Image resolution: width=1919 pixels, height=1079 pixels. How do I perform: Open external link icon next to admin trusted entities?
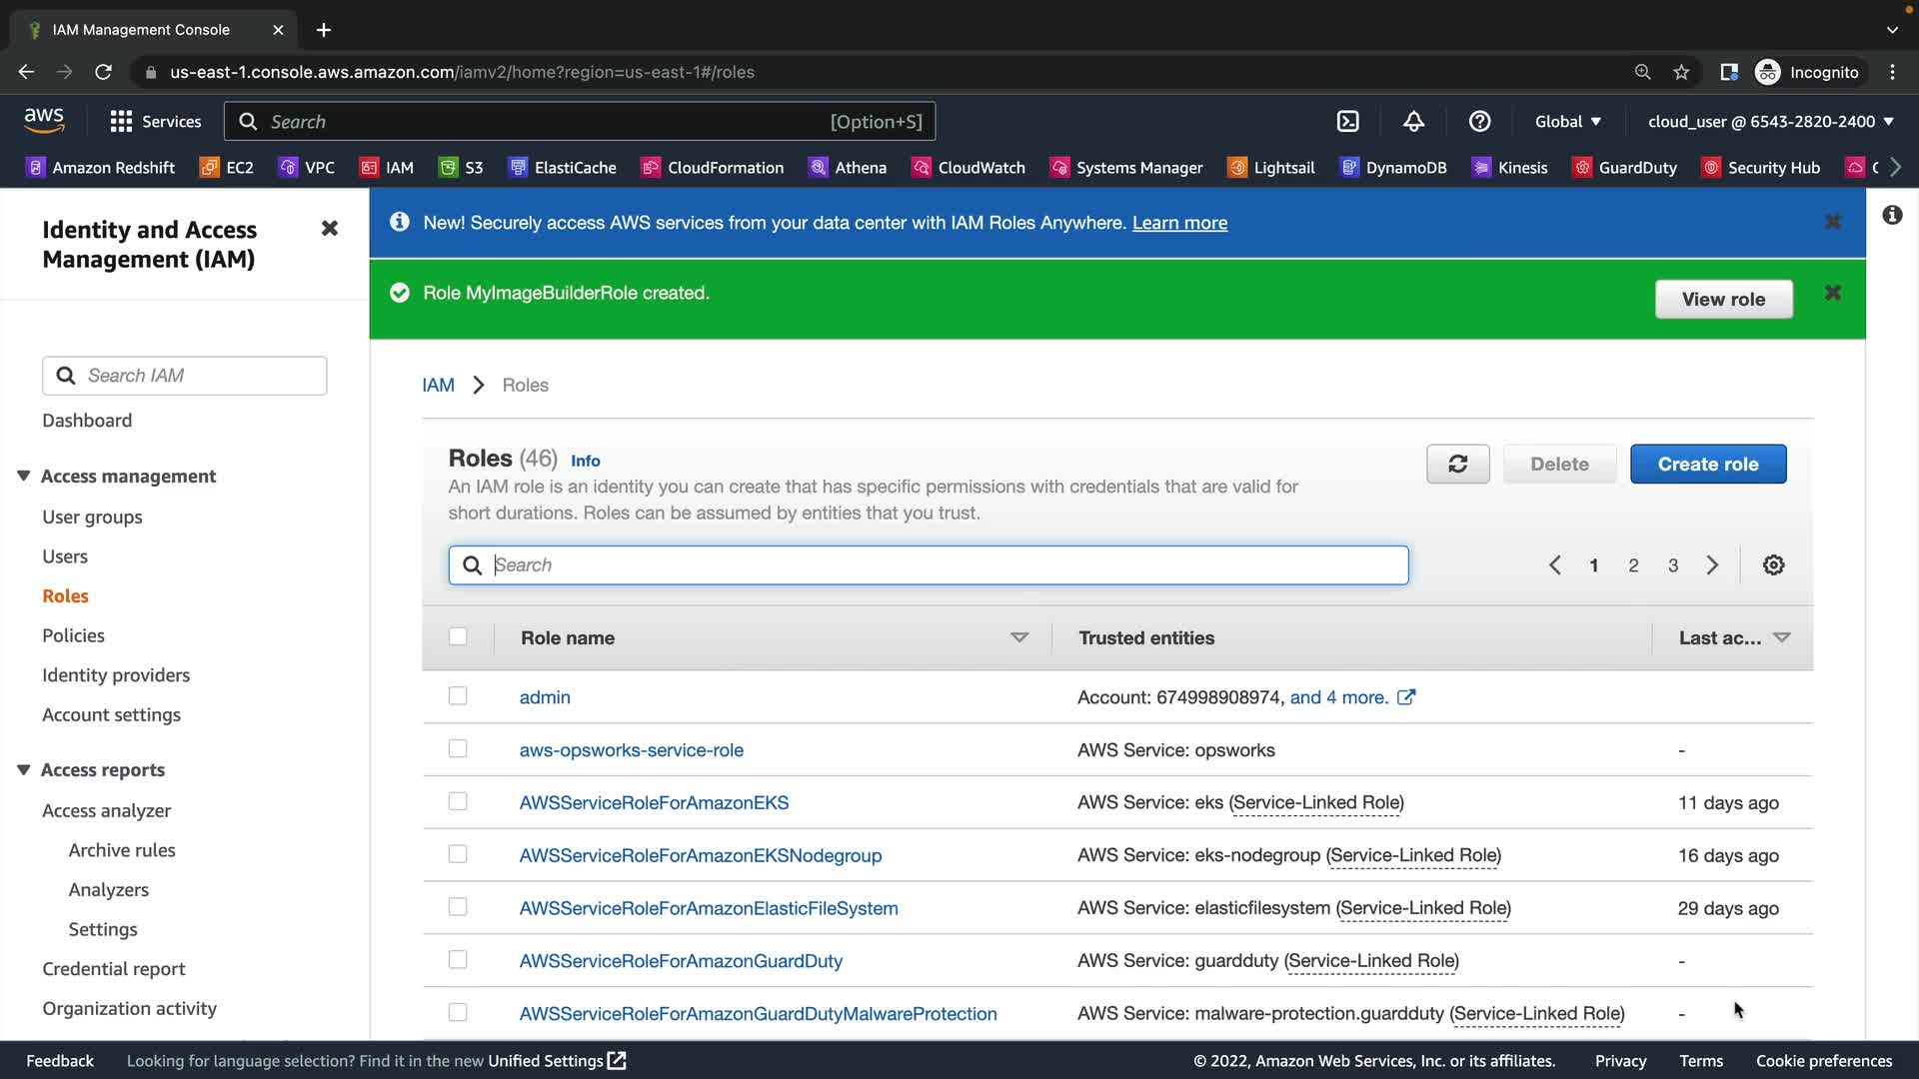point(1406,697)
